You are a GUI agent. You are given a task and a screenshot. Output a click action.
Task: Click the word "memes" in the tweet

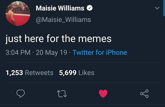[95, 39]
